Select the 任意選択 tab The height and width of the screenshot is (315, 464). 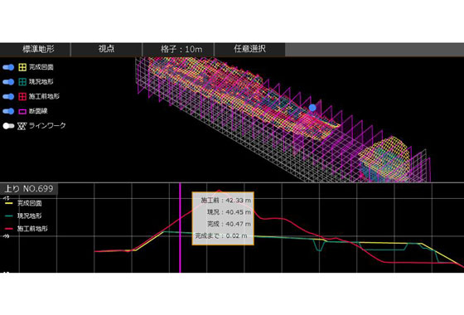[x=249, y=49]
